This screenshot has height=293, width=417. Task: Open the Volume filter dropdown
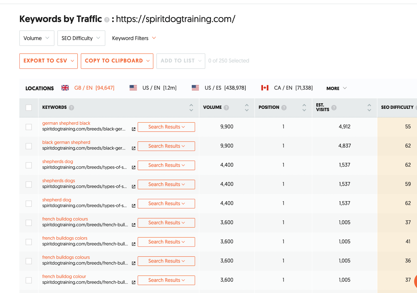[37, 38]
